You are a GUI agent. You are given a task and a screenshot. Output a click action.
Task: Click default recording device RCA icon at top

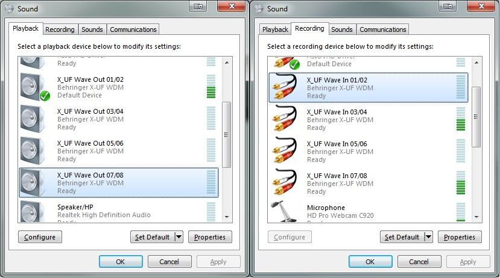(x=286, y=63)
